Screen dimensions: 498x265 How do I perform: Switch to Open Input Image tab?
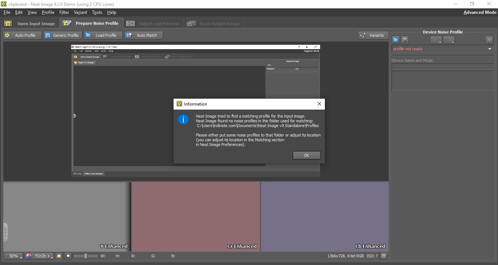(x=30, y=23)
